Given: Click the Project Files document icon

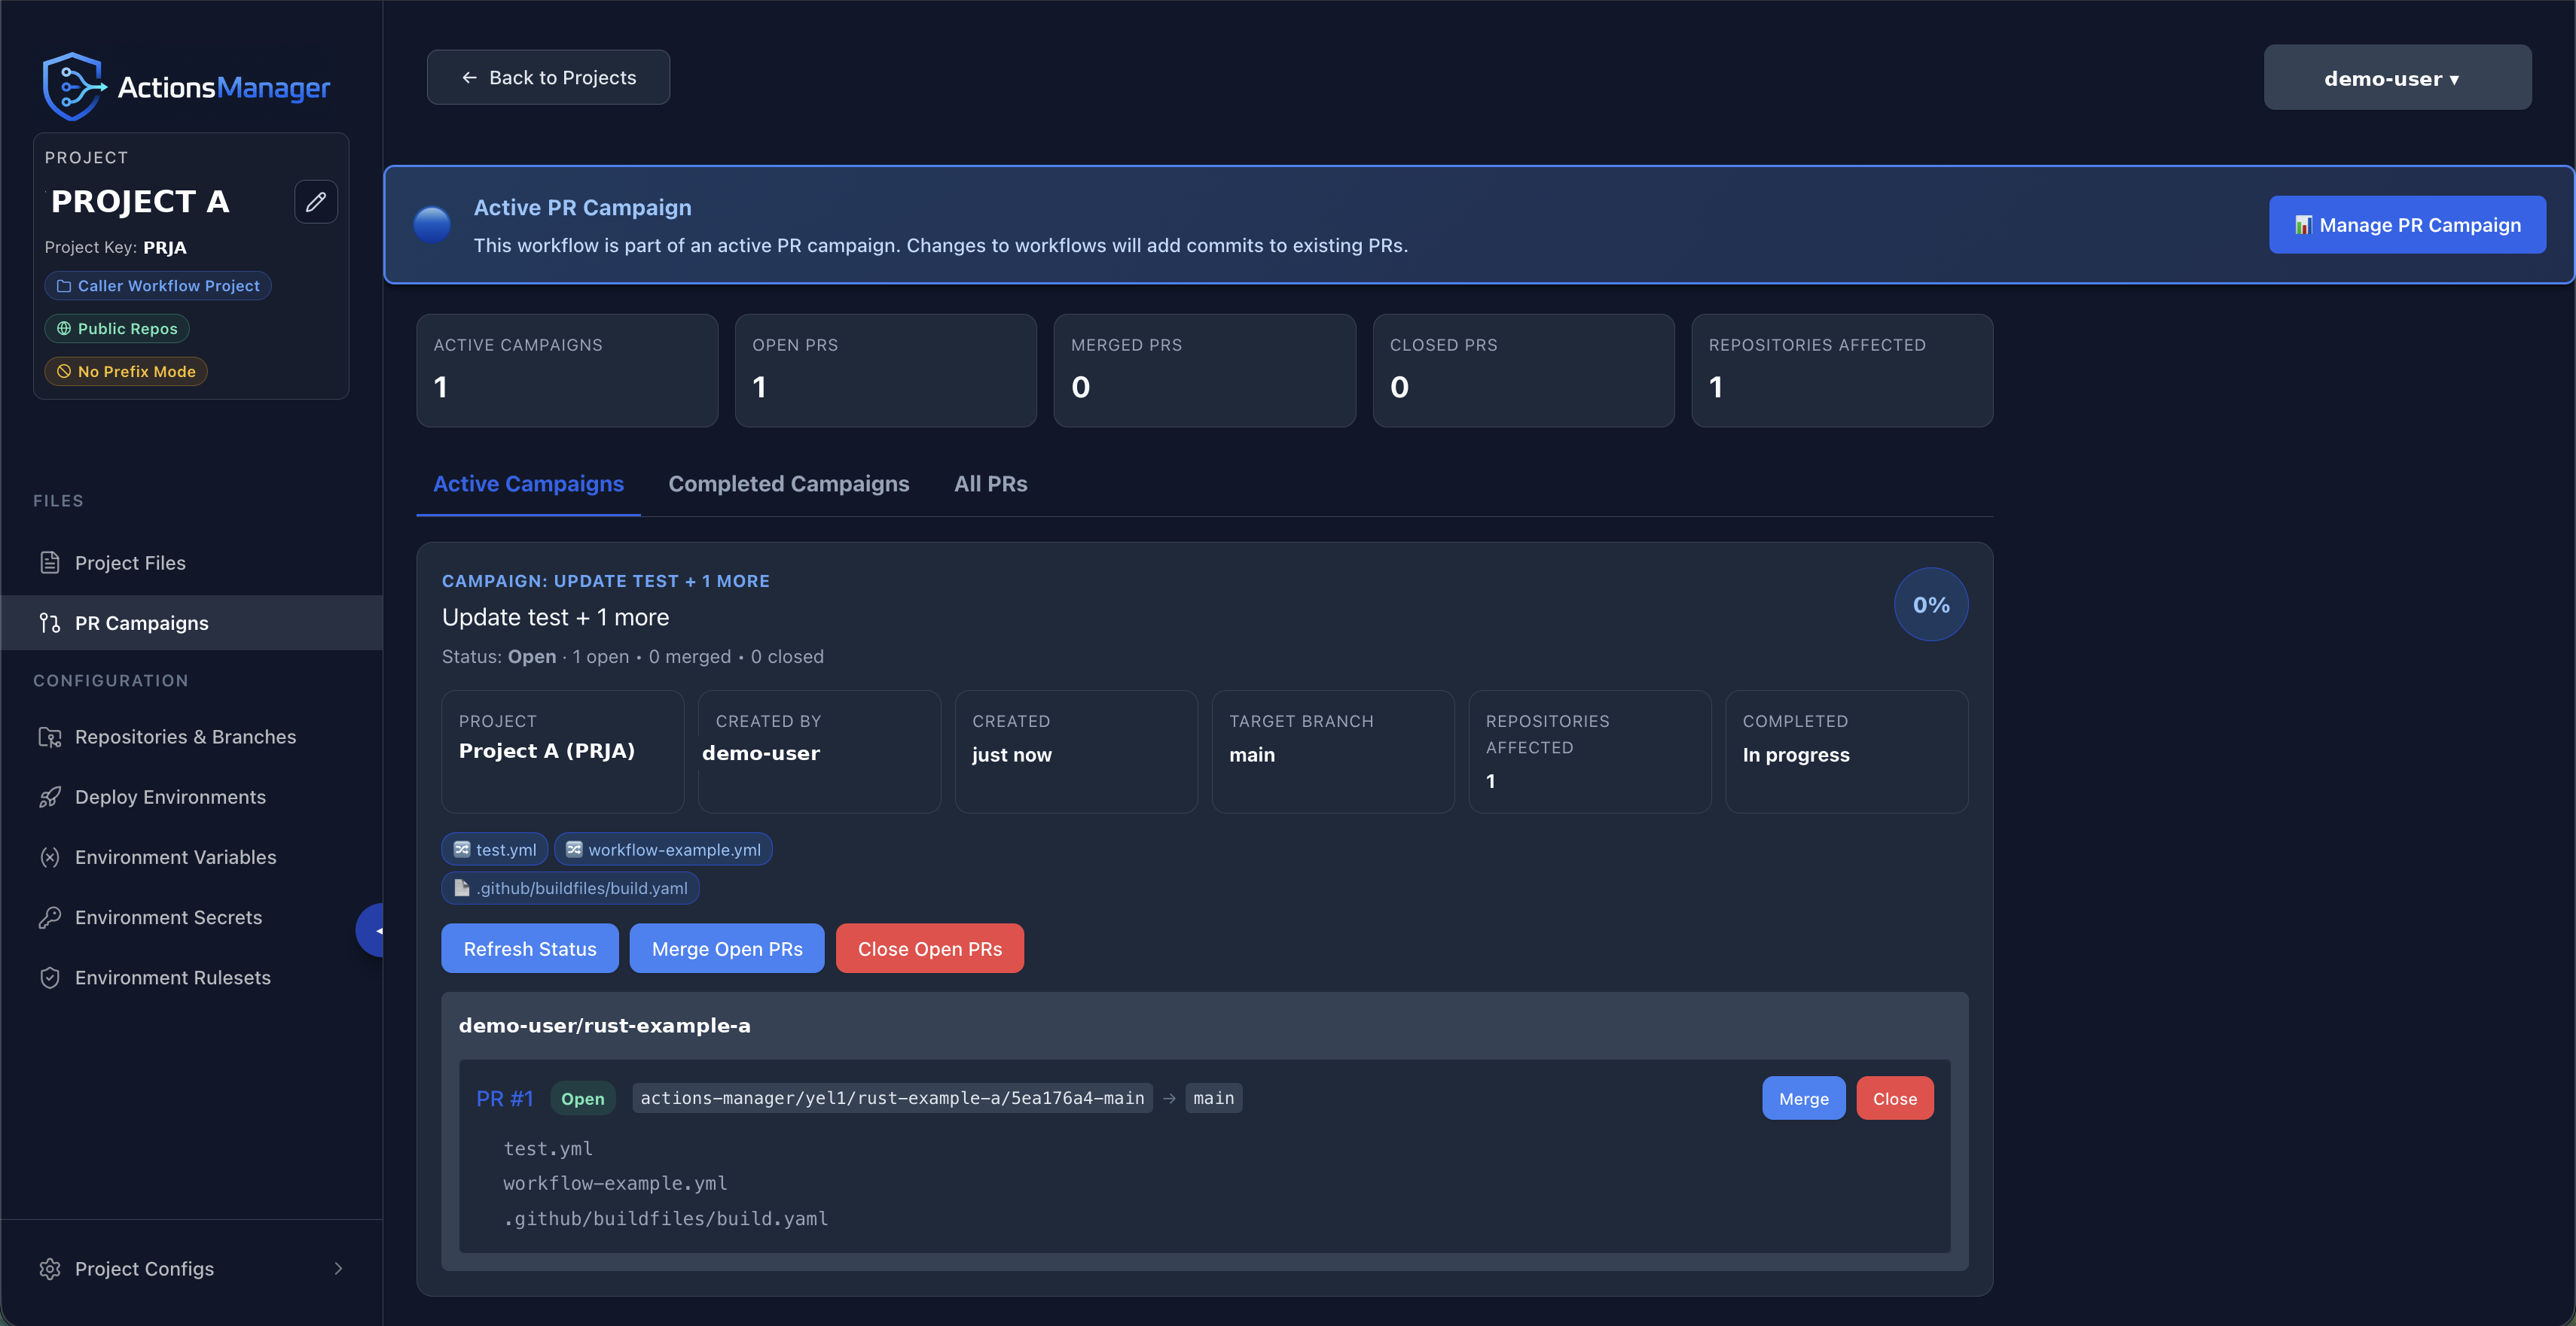Looking at the screenshot, I should coord(50,563).
